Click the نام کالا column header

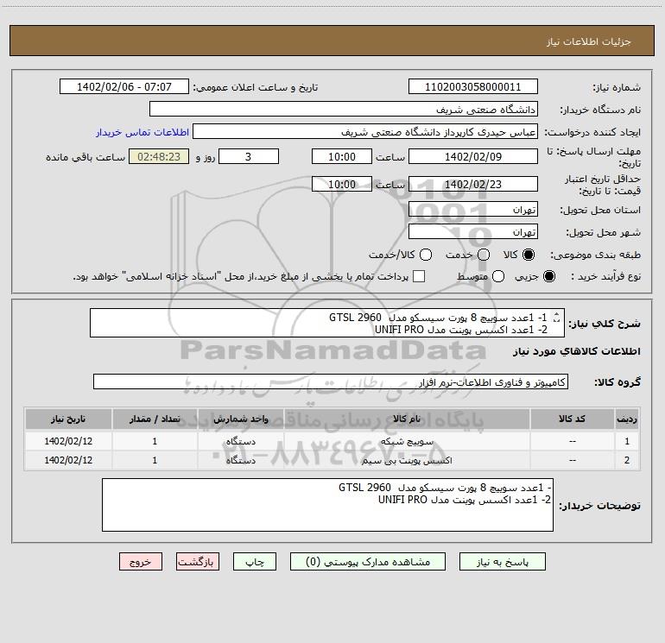[407, 419]
